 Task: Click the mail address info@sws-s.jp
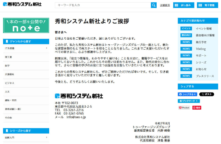coord(76,117)
